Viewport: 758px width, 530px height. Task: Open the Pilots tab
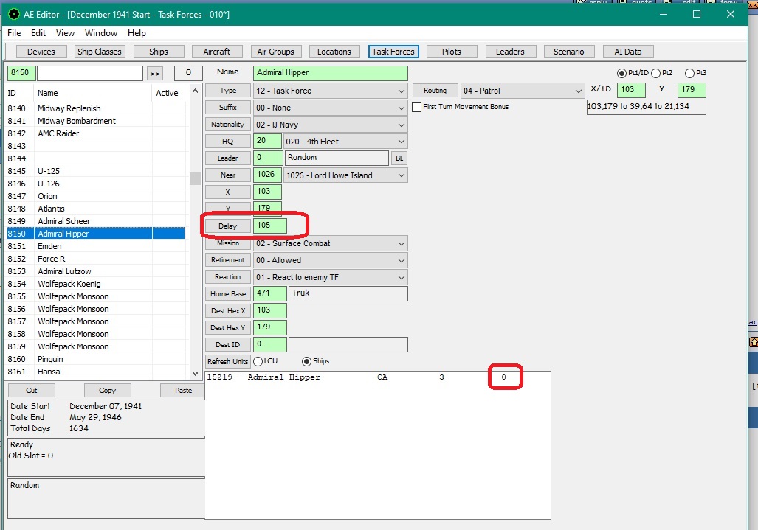pos(452,52)
